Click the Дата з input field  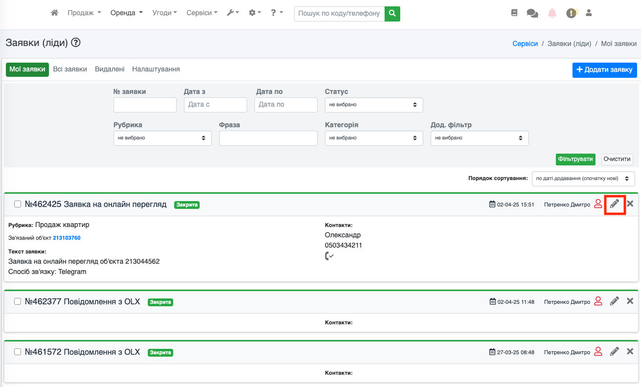pos(215,105)
